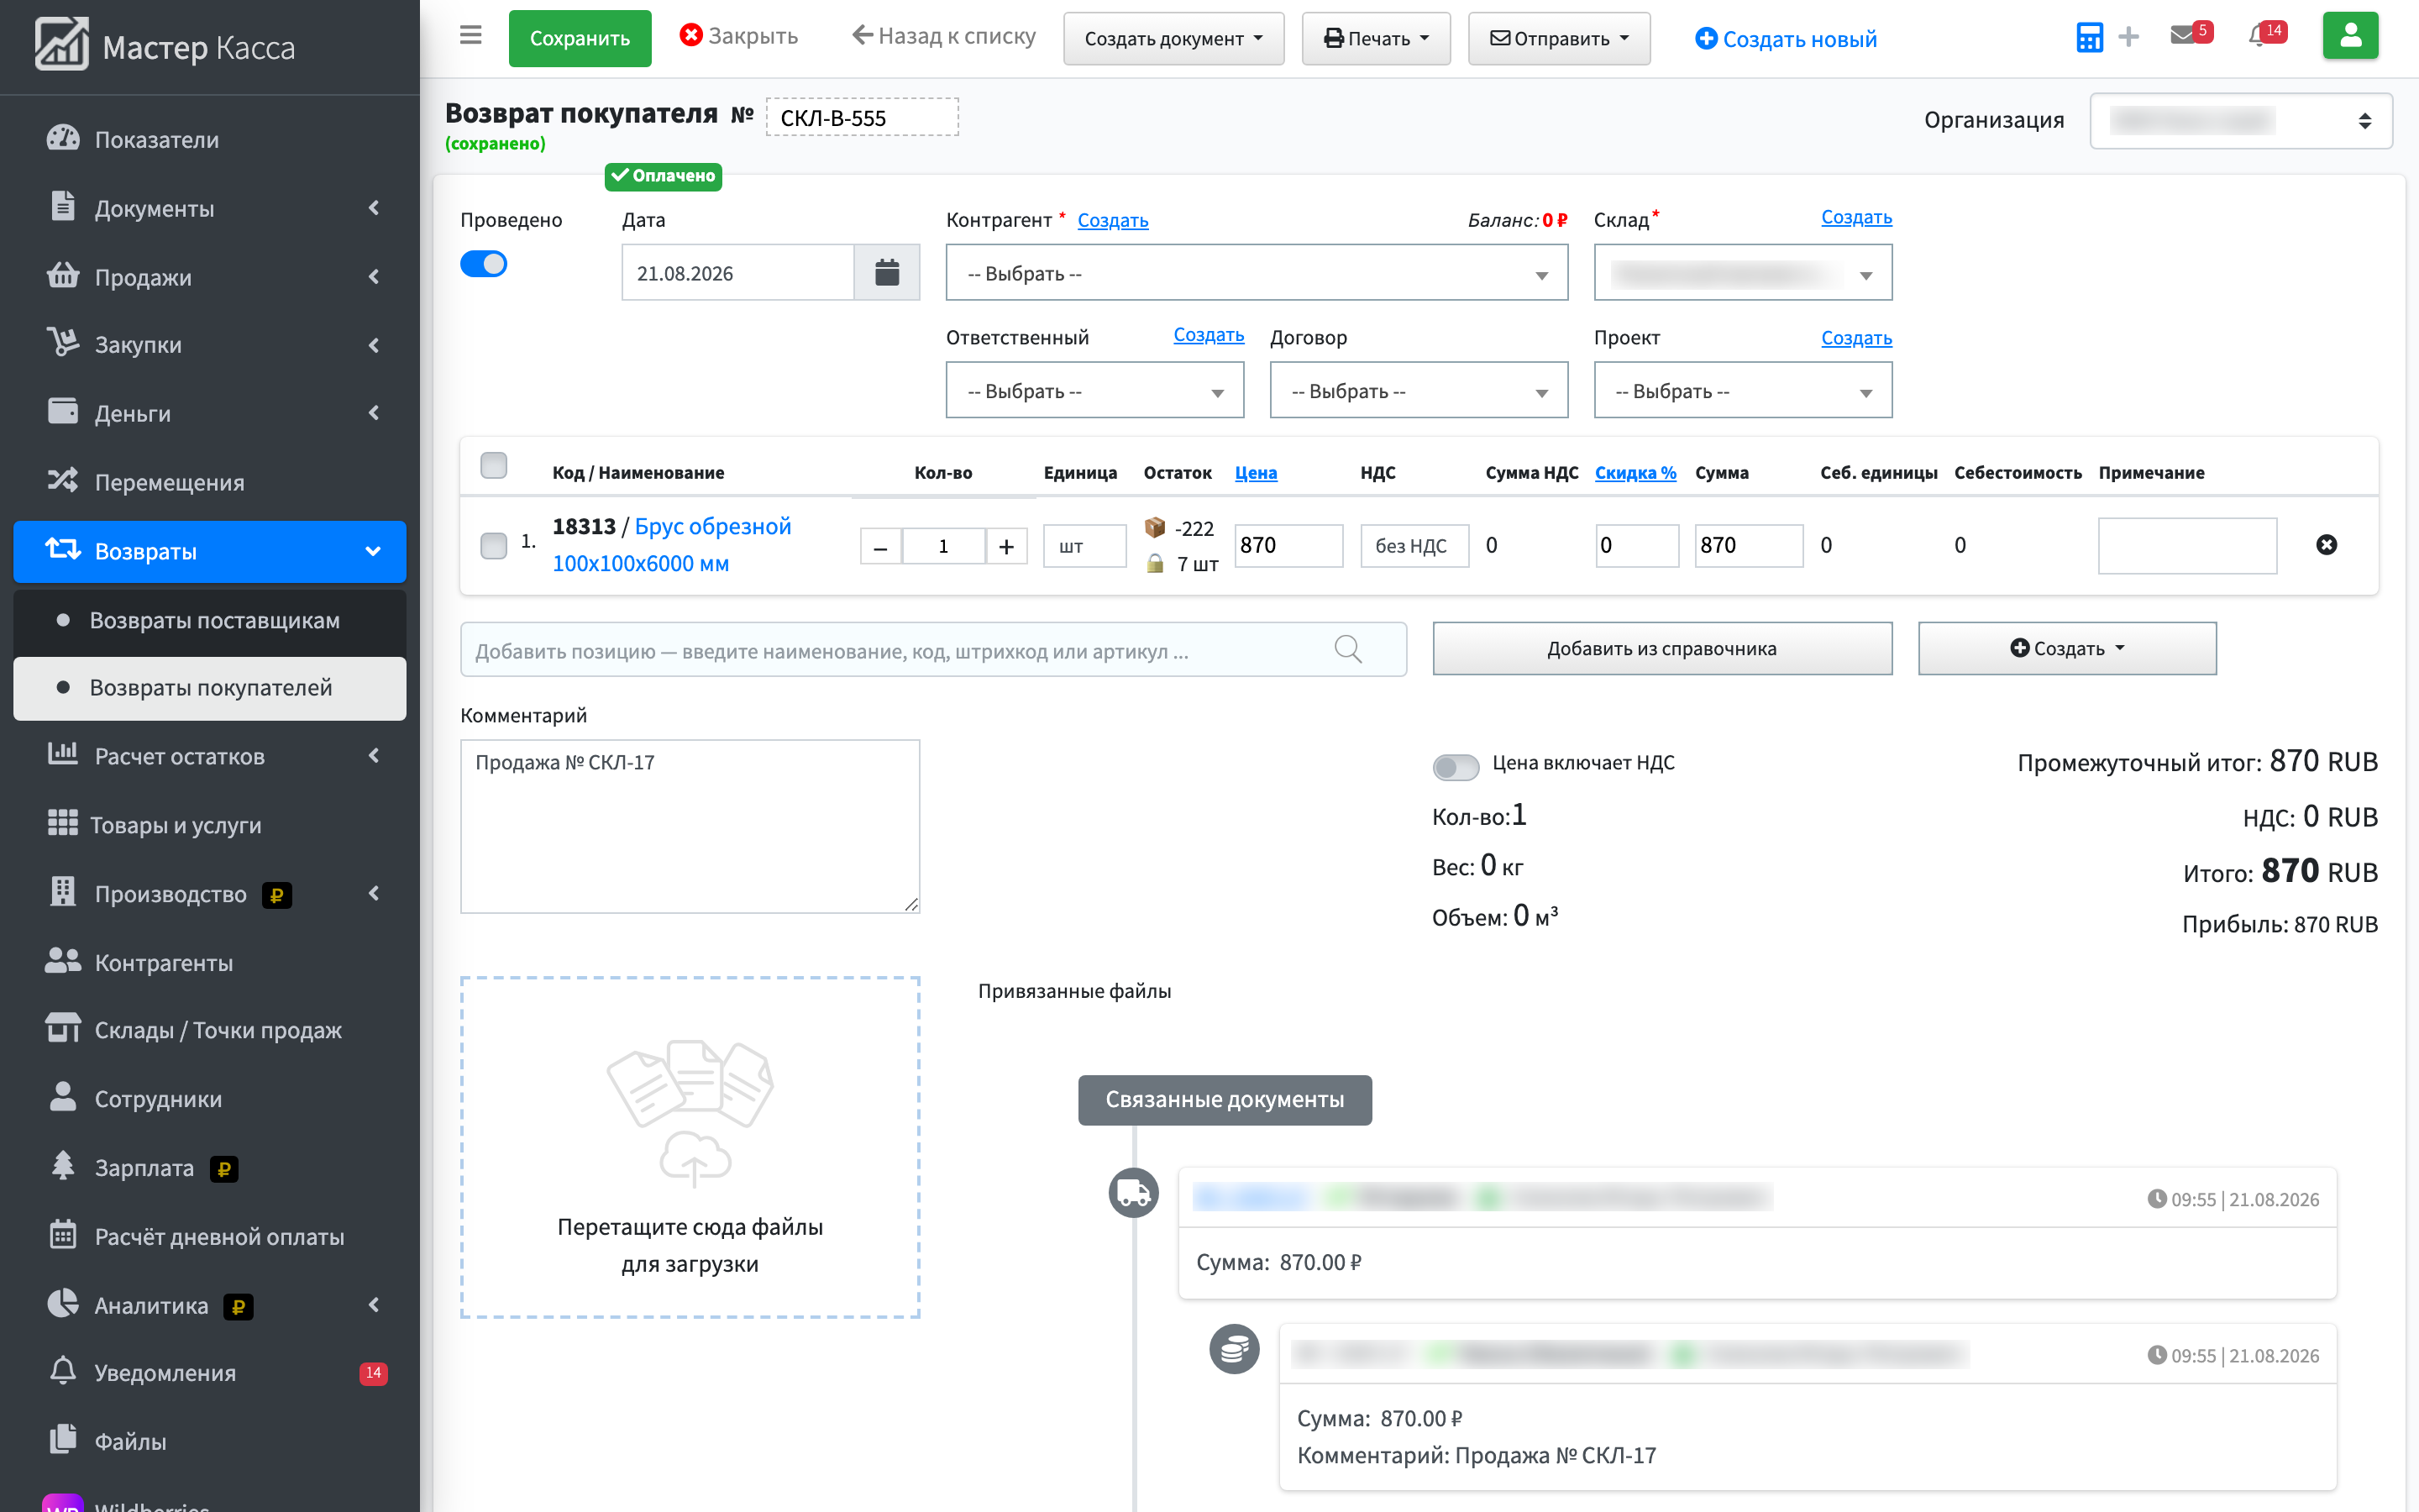This screenshot has width=2419, height=1512.
Task: Toggle Цена включает НДС switch
Action: pos(1456,766)
